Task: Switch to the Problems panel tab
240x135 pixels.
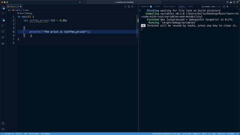Action: [x=145, y=7]
